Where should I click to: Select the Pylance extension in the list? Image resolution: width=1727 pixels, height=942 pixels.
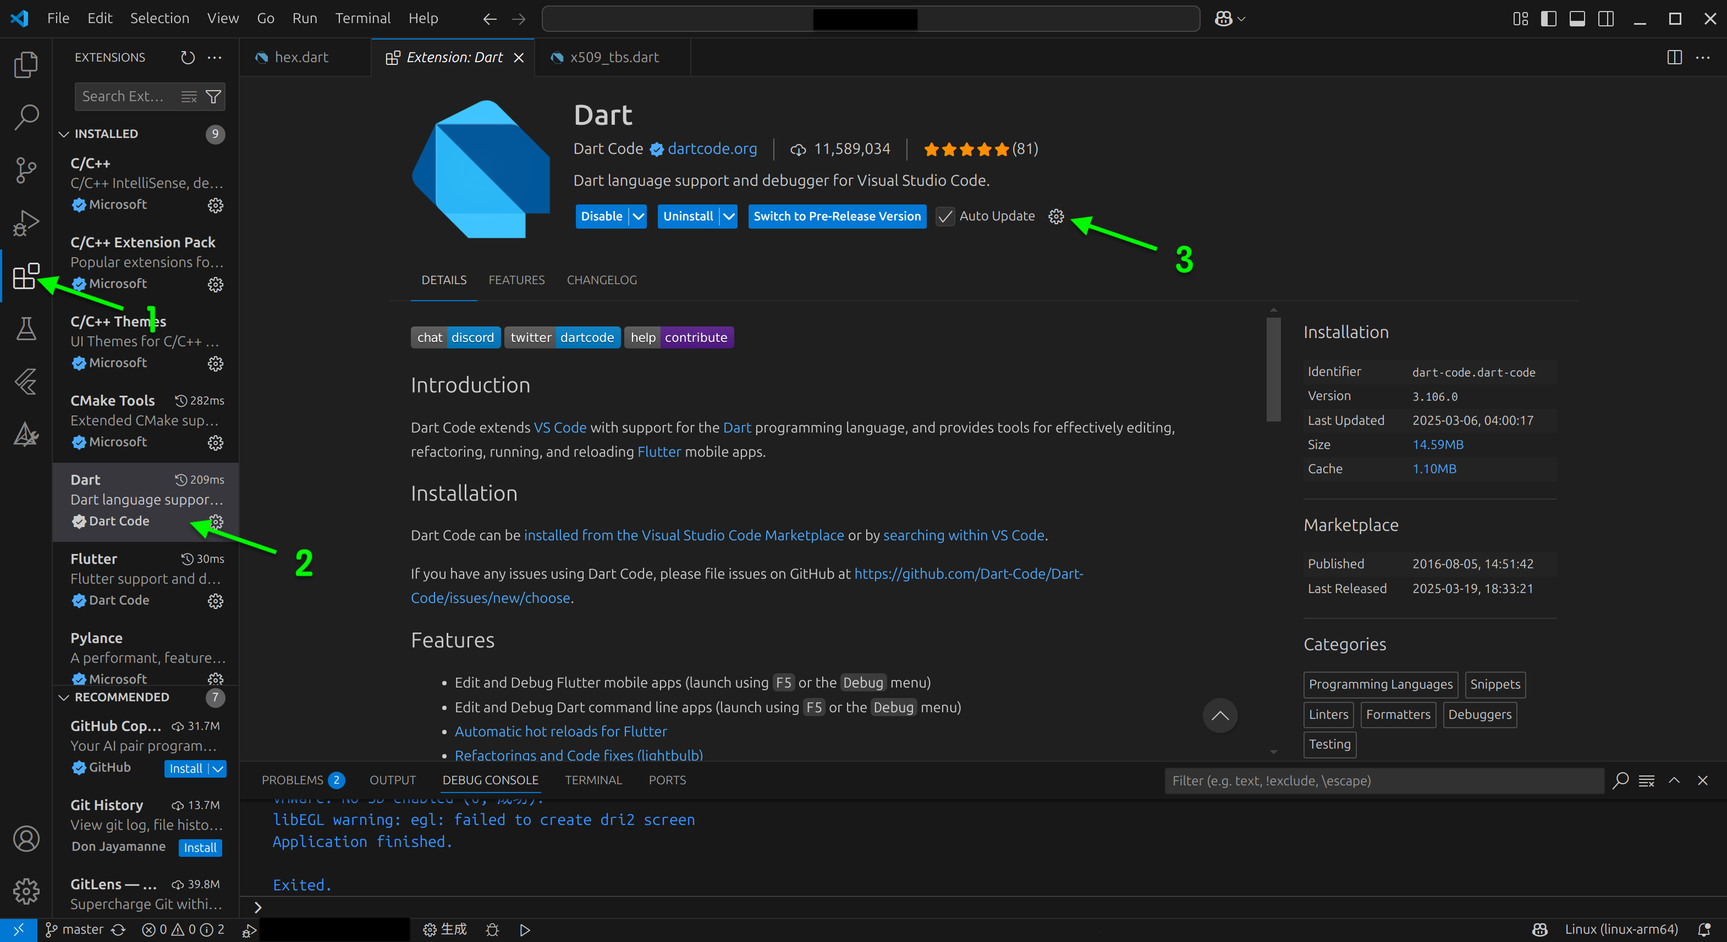[146, 658]
